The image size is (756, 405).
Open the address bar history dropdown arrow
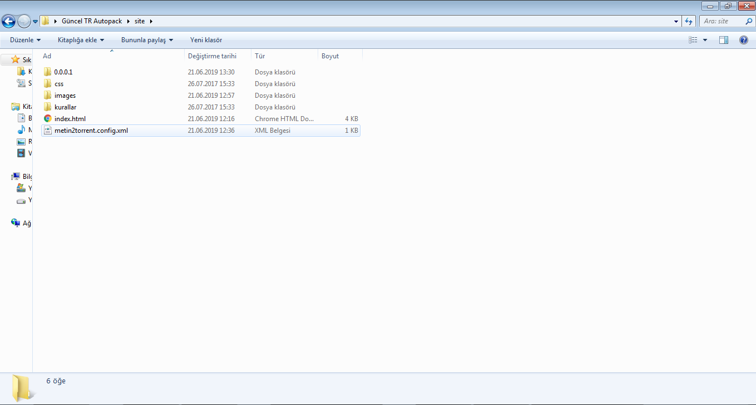click(x=676, y=21)
